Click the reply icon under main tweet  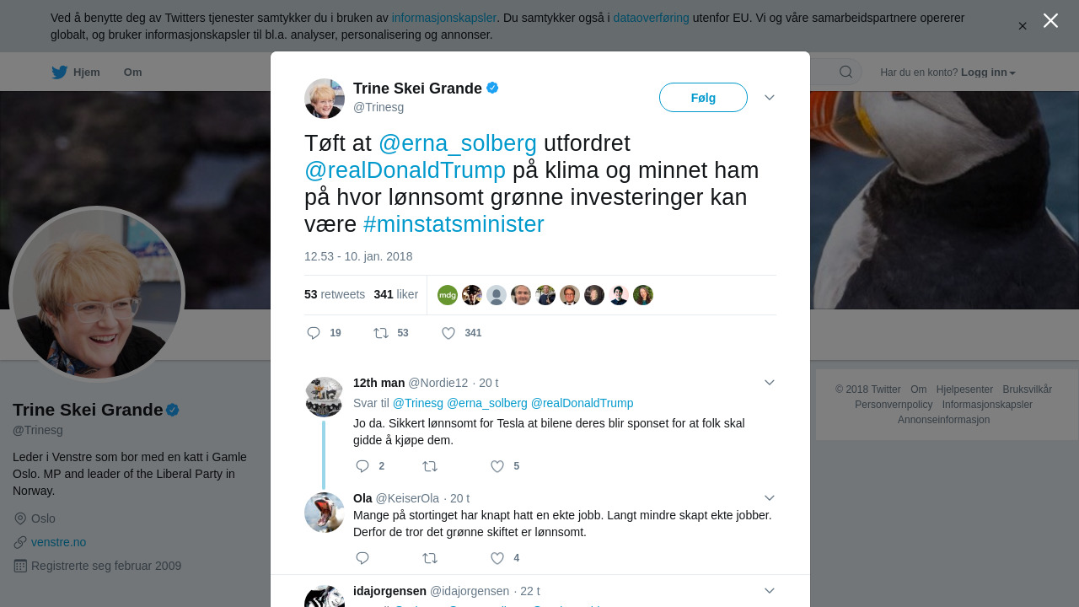pyautogui.click(x=314, y=333)
